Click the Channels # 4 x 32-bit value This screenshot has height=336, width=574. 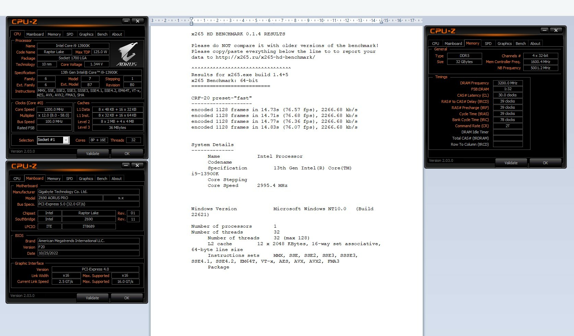[x=540, y=56]
